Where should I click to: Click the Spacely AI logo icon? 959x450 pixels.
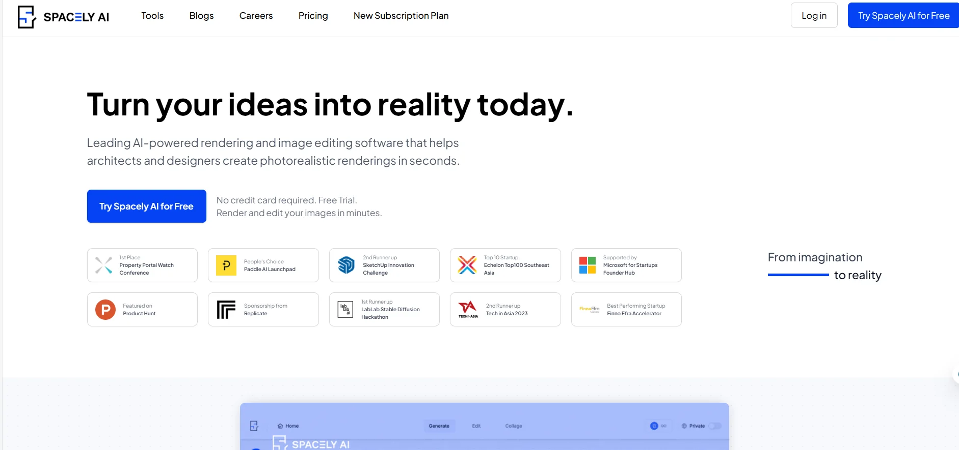(26, 17)
